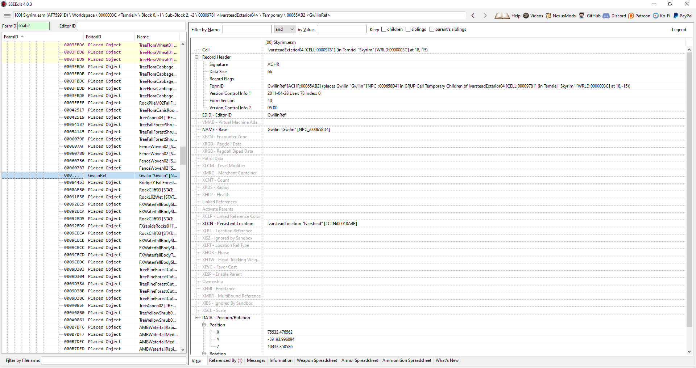Click the back navigation arrow
The width and height of the screenshot is (696, 368).
(473, 16)
